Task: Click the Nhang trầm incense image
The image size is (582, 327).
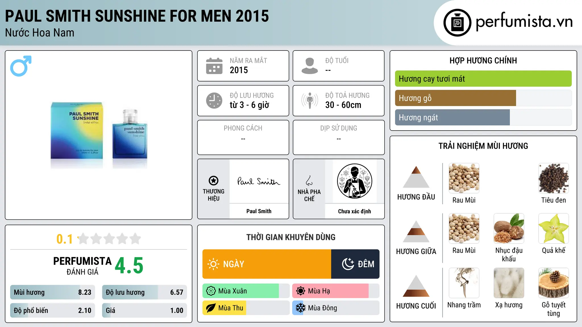Action: 464,283
